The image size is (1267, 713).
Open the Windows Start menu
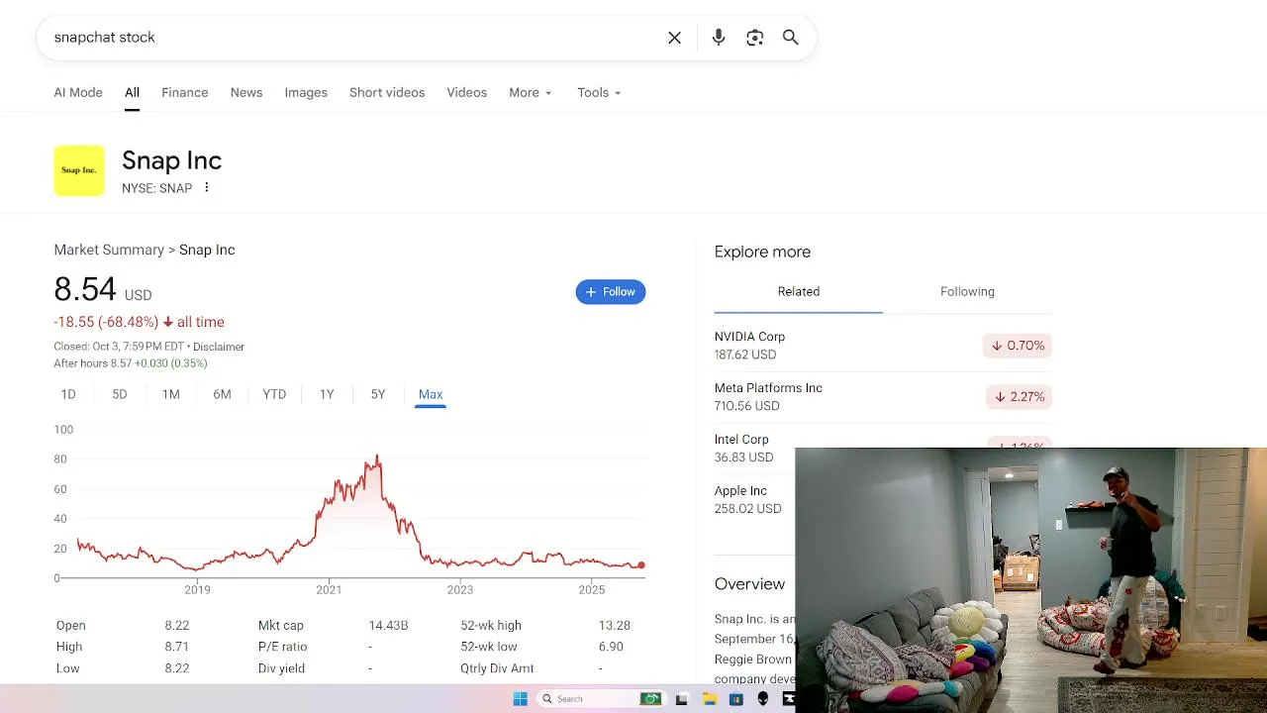coord(521,699)
